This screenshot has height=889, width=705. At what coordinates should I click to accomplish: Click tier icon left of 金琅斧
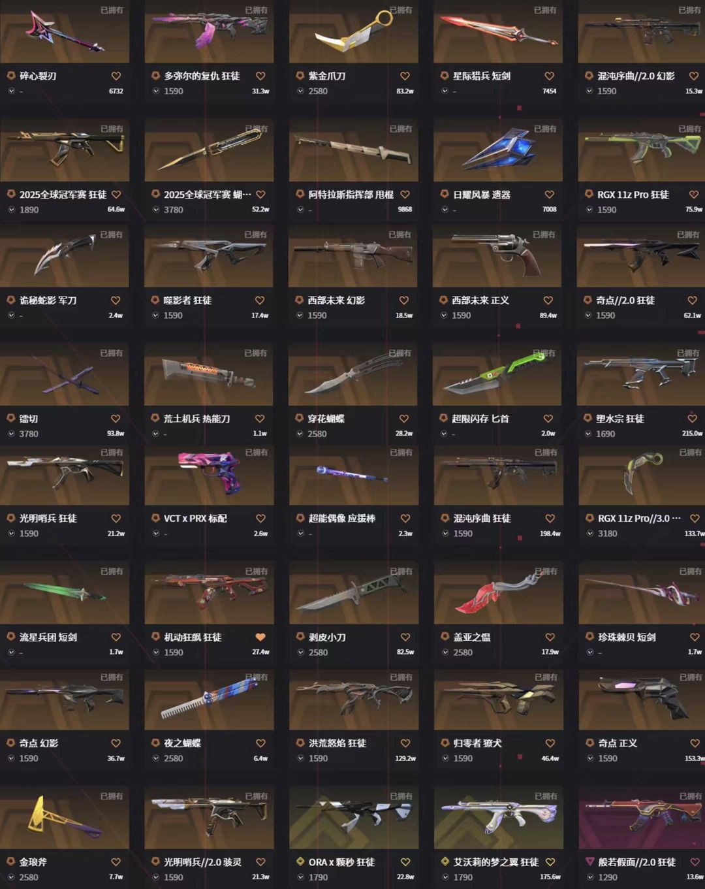tap(11, 862)
